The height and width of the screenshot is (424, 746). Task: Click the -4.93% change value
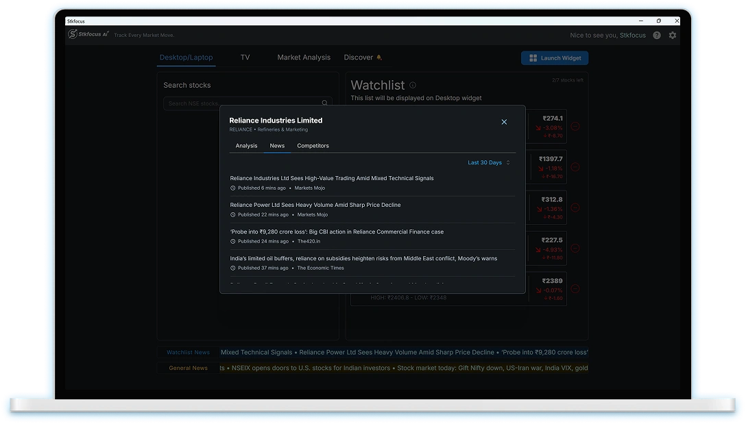[553, 250]
